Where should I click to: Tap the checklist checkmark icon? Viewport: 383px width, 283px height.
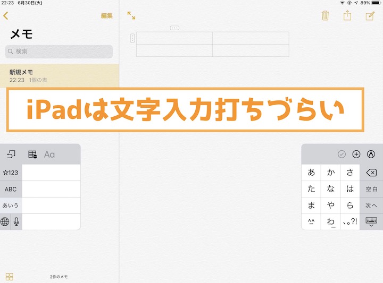tap(342, 154)
